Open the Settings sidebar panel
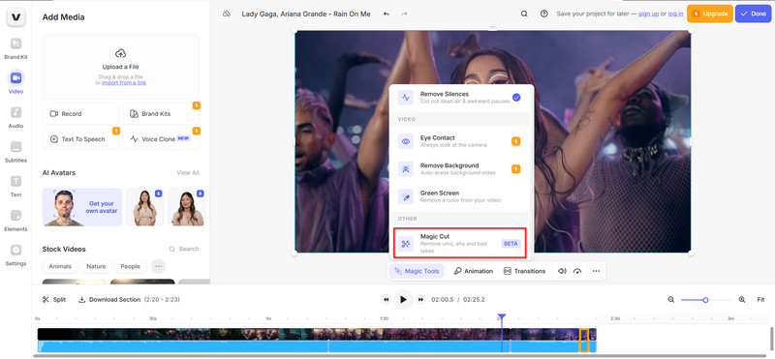The width and height of the screenshot is (775, 359). 15,254
